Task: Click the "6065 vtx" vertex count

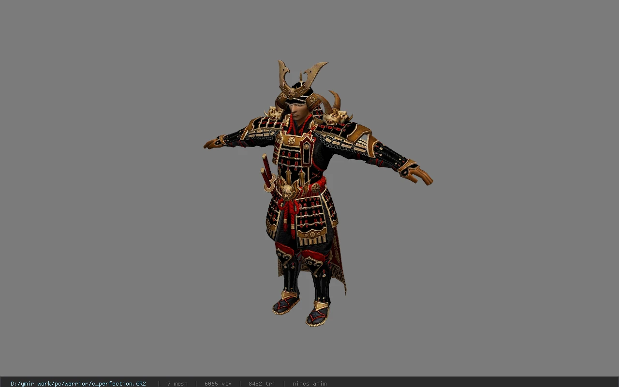Action: point(218,384)
